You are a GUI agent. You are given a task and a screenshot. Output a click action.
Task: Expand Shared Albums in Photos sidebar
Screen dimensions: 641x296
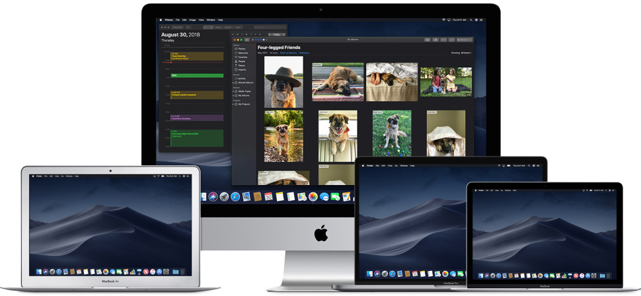(x=233, y=83)
